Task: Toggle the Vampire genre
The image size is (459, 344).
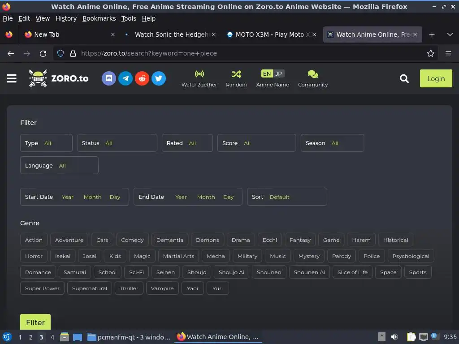Action: pyautogui.click(x=162, y=288)
